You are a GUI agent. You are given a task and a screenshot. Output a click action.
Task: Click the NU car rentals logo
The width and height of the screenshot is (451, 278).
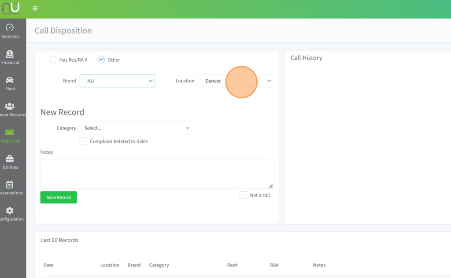pyautogui.click(x=11, y=8)
